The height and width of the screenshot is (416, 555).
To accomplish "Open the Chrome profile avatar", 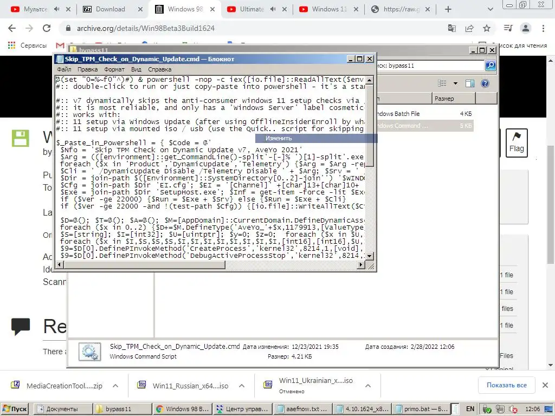I will 526,28.
